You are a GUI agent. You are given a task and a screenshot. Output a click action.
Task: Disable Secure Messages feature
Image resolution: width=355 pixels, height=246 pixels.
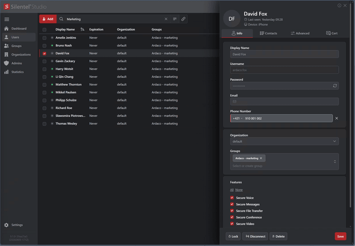[232, 204]
